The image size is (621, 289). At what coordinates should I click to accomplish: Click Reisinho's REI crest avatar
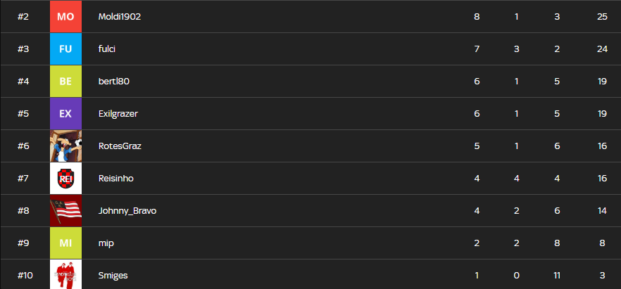pos(65,178)
